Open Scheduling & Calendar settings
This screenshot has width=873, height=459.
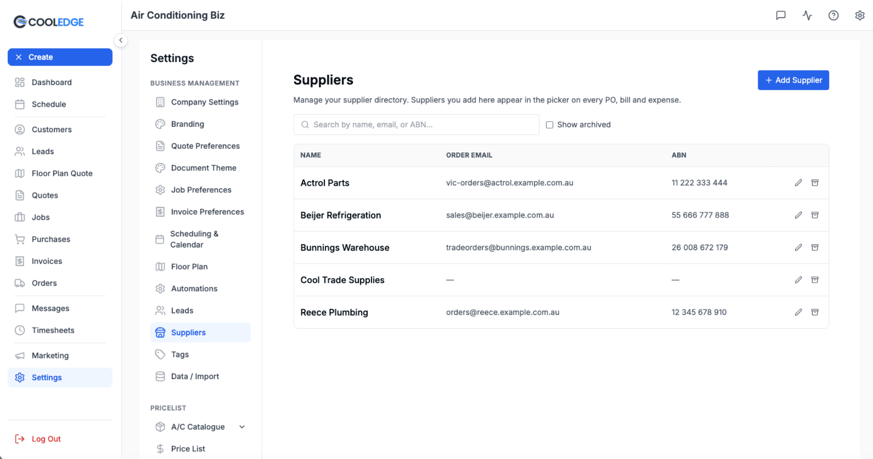(200, 239)
